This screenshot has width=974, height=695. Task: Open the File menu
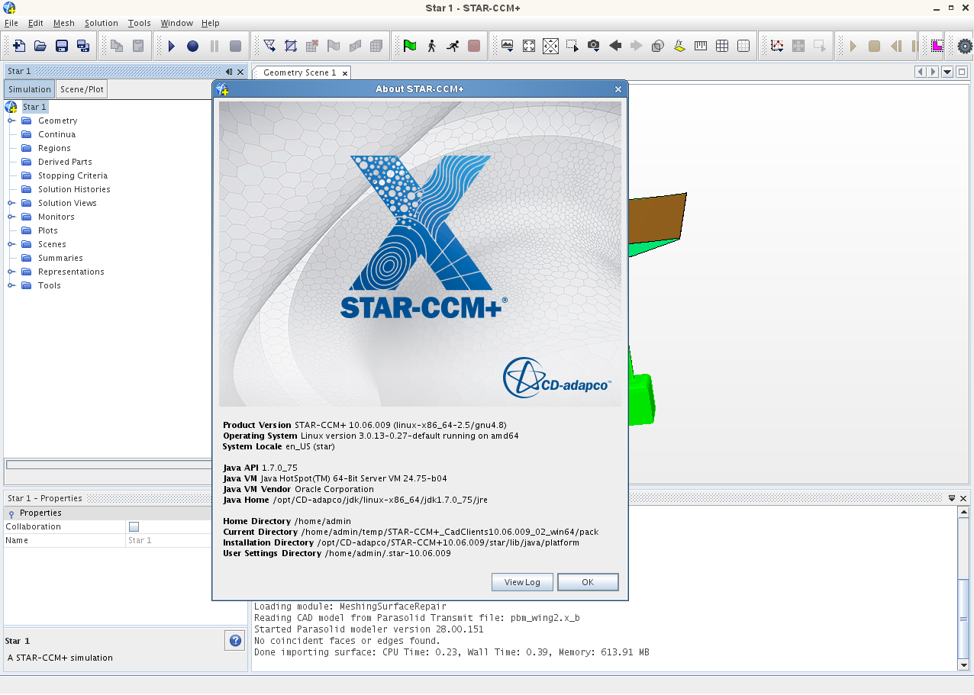point(11,23)
